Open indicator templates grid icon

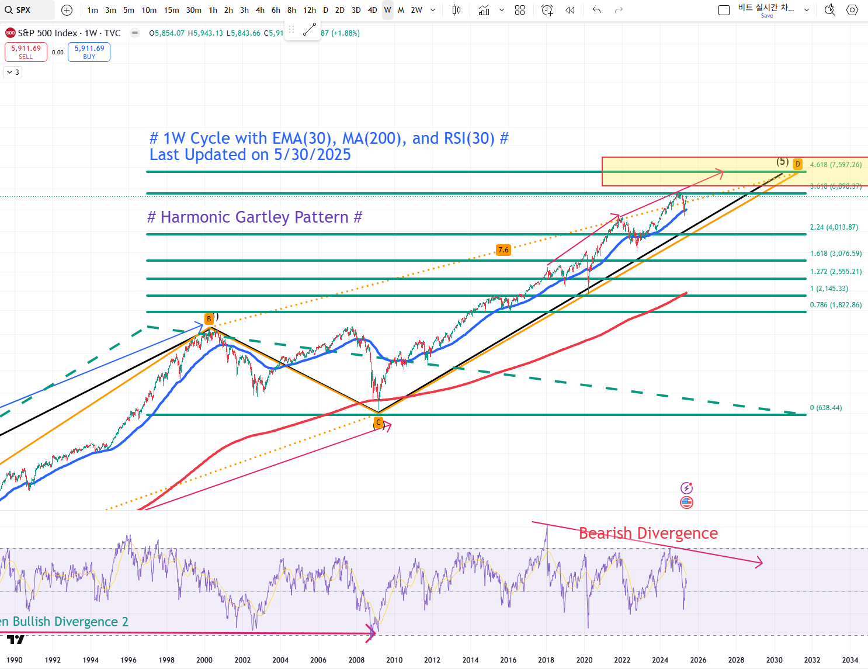pos(520,10)
